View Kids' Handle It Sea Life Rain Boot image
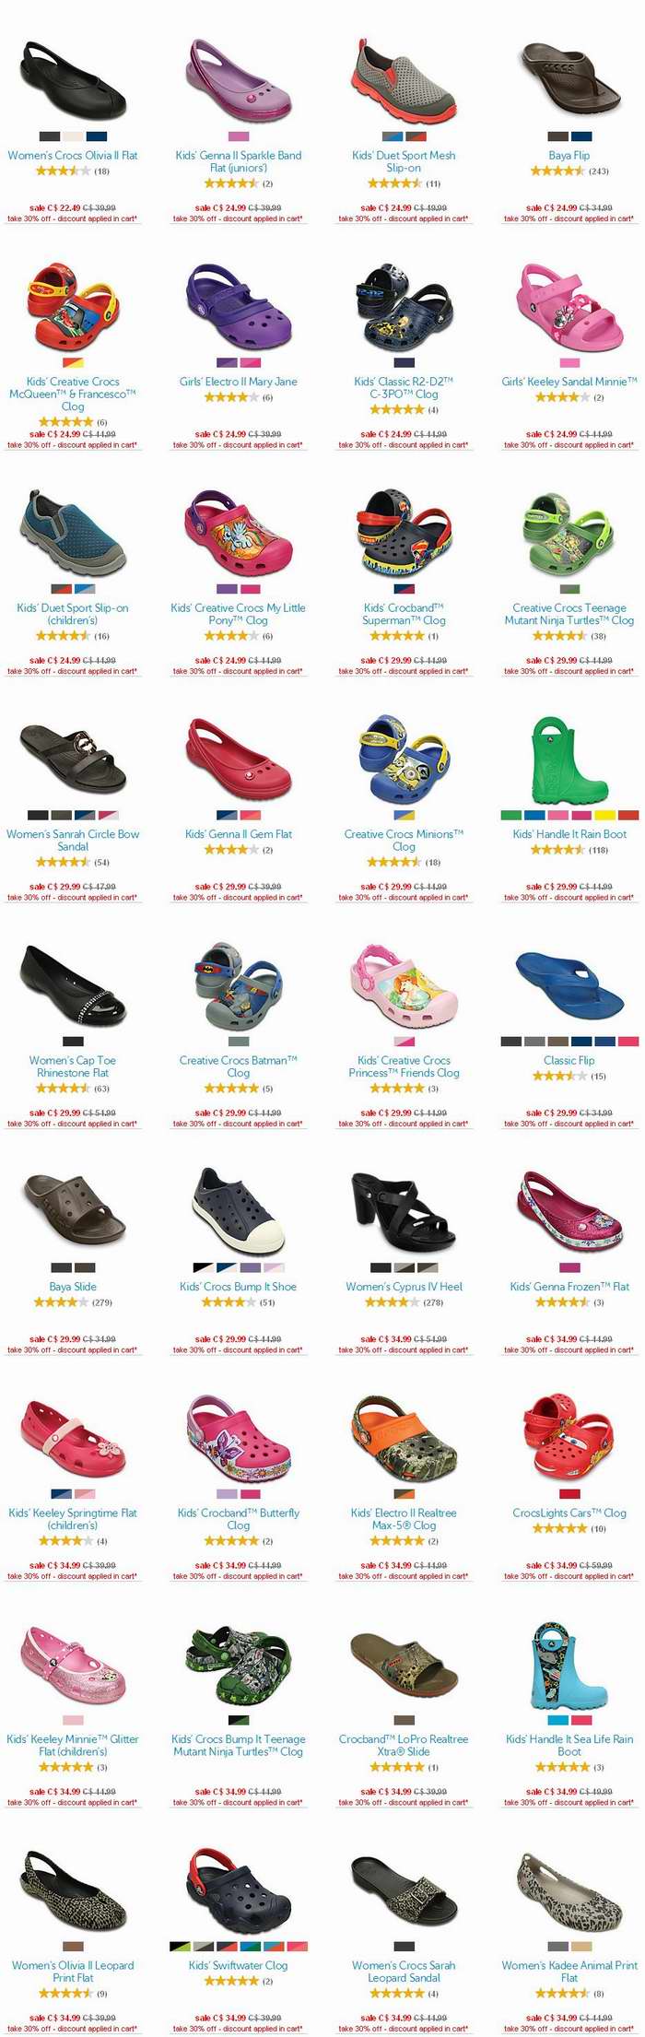This screenshot has width=645, height=2037. coord(569,1665)
